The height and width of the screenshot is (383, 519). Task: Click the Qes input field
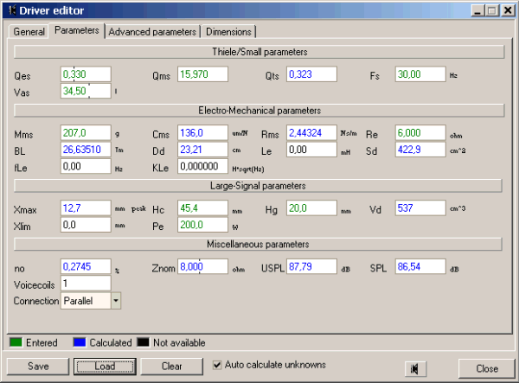click(86, 75)
